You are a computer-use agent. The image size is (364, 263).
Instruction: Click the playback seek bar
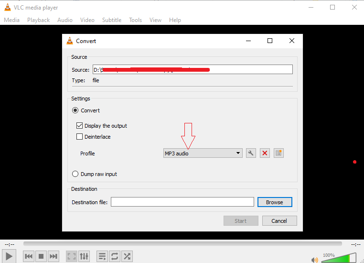click(182, 244)
